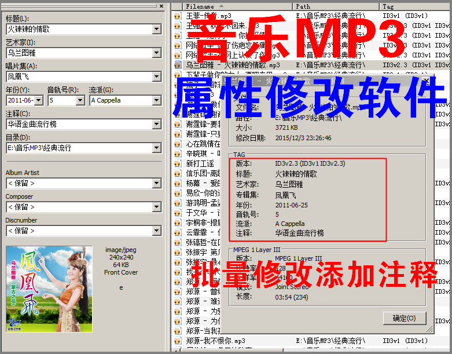
Task: Open the 艺术家 (Artist) dropdown arrow
Action: [156, 53]
